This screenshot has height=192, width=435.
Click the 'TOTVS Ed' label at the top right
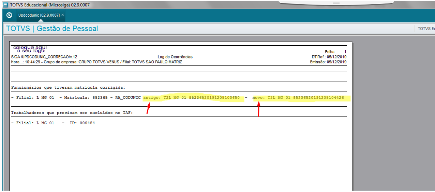point(426,29)
